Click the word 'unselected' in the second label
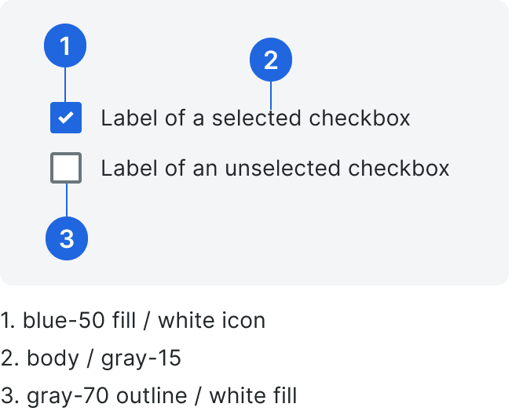The height and width of the screenshot is (411, 512). pyautogui.click(x=283, y=168)
